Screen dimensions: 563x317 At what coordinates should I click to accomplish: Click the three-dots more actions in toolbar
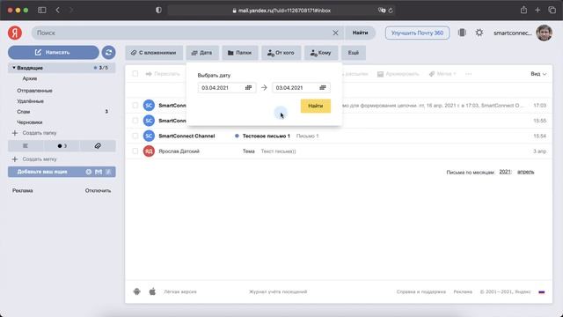(468, 74)
